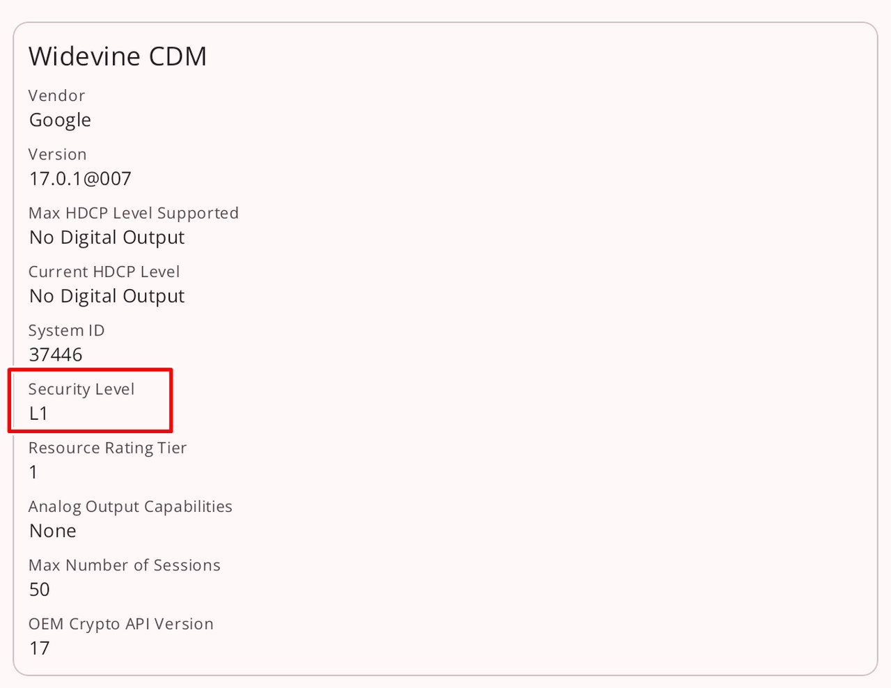Click the Widevine CDM heading
Image resolution: width=891 pixels, height=688 pixels.
tap(118, 56)
